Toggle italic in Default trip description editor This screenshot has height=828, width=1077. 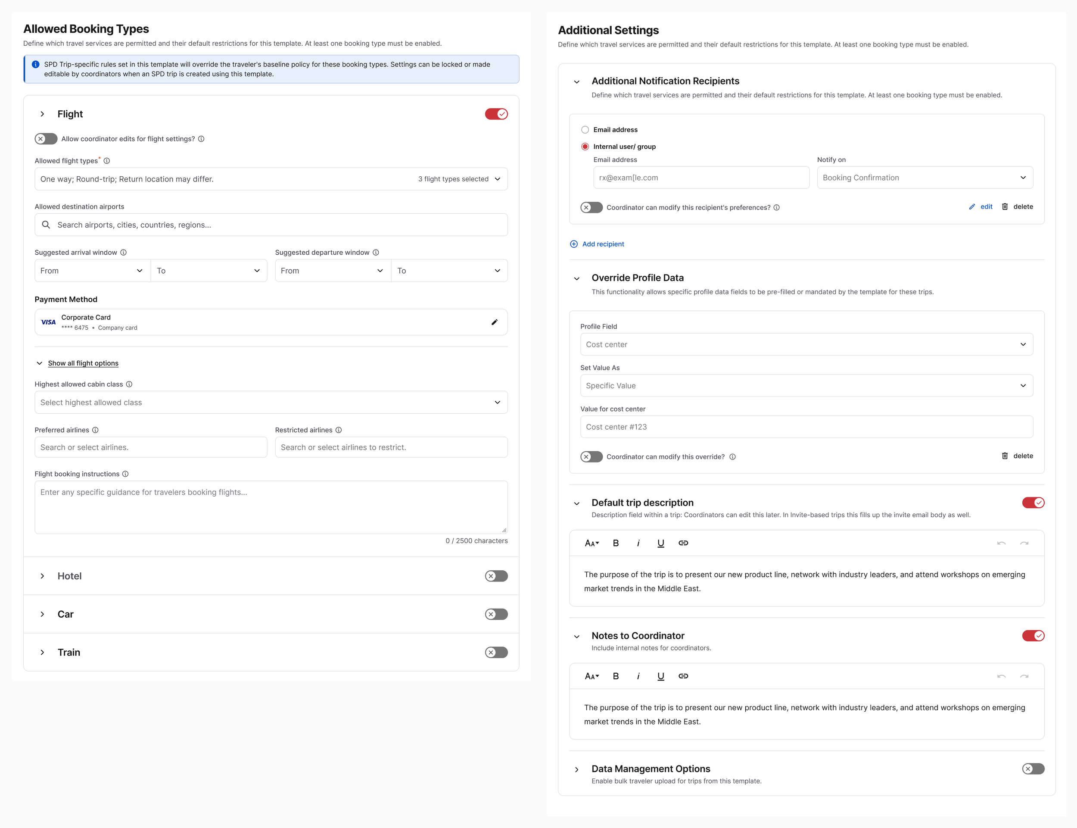638,543
